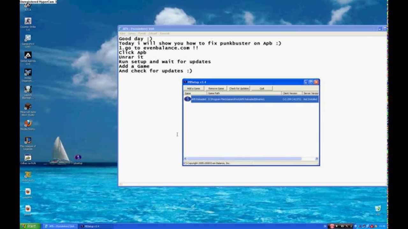Click the Game Path column header
Screen dimensions: 408x229
pyautogui.click(x=244, y=93)
